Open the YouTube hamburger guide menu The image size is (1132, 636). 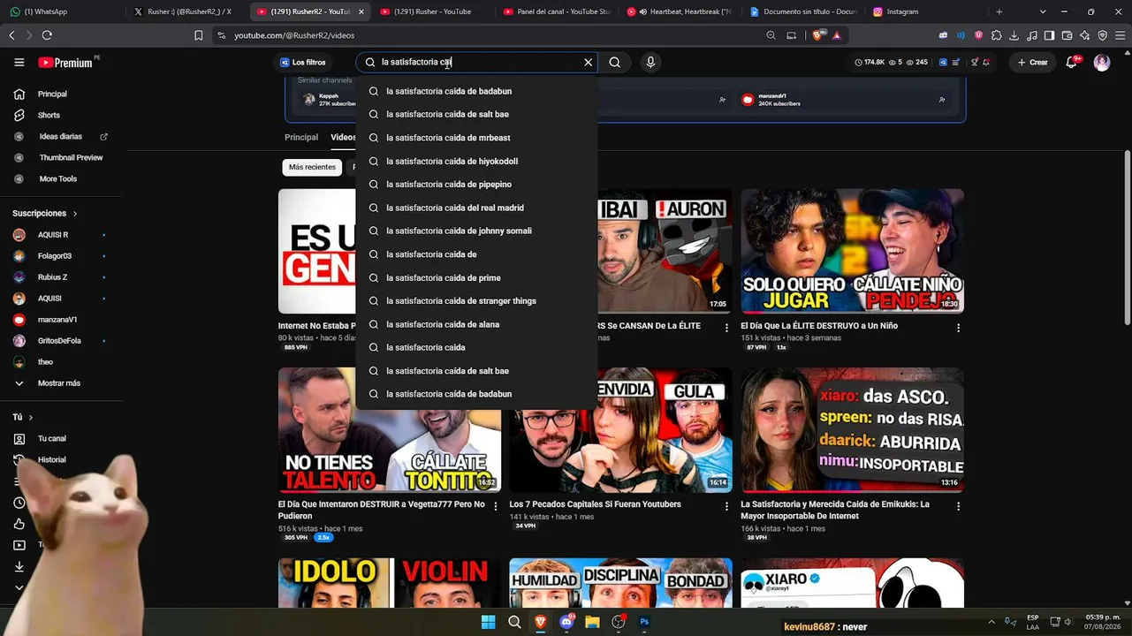[x=19, y=63]
